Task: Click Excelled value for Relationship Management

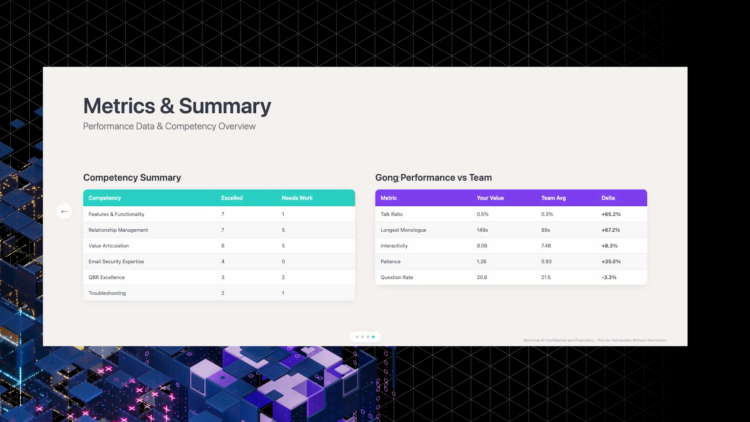Action: (x=223, y=230)
